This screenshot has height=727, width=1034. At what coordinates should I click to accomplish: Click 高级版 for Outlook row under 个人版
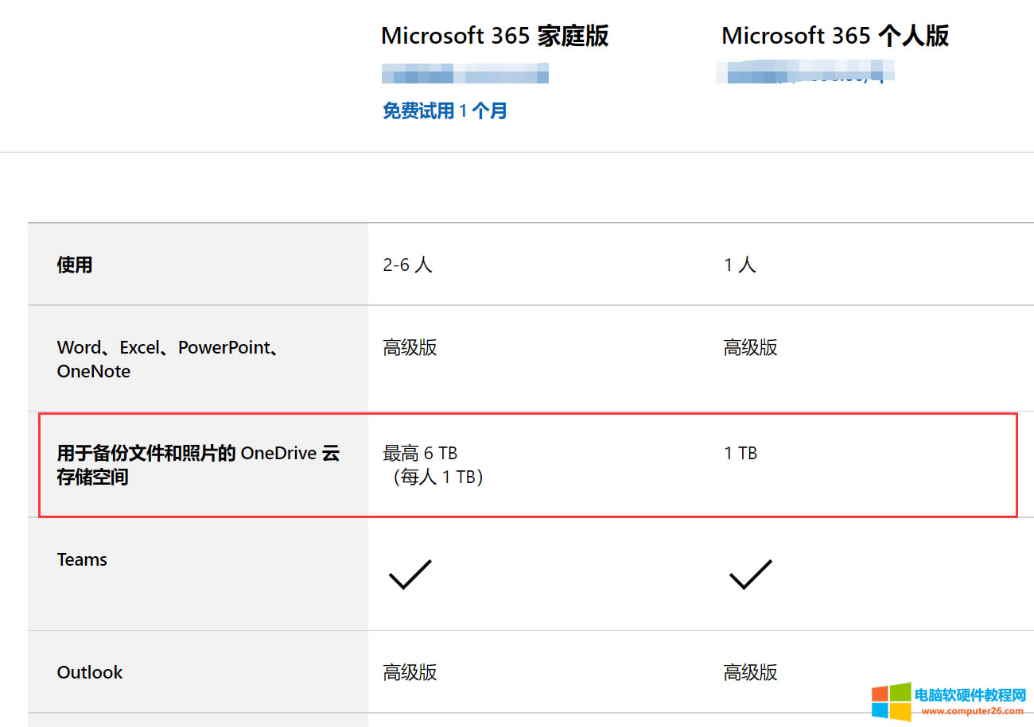(750, 672)
